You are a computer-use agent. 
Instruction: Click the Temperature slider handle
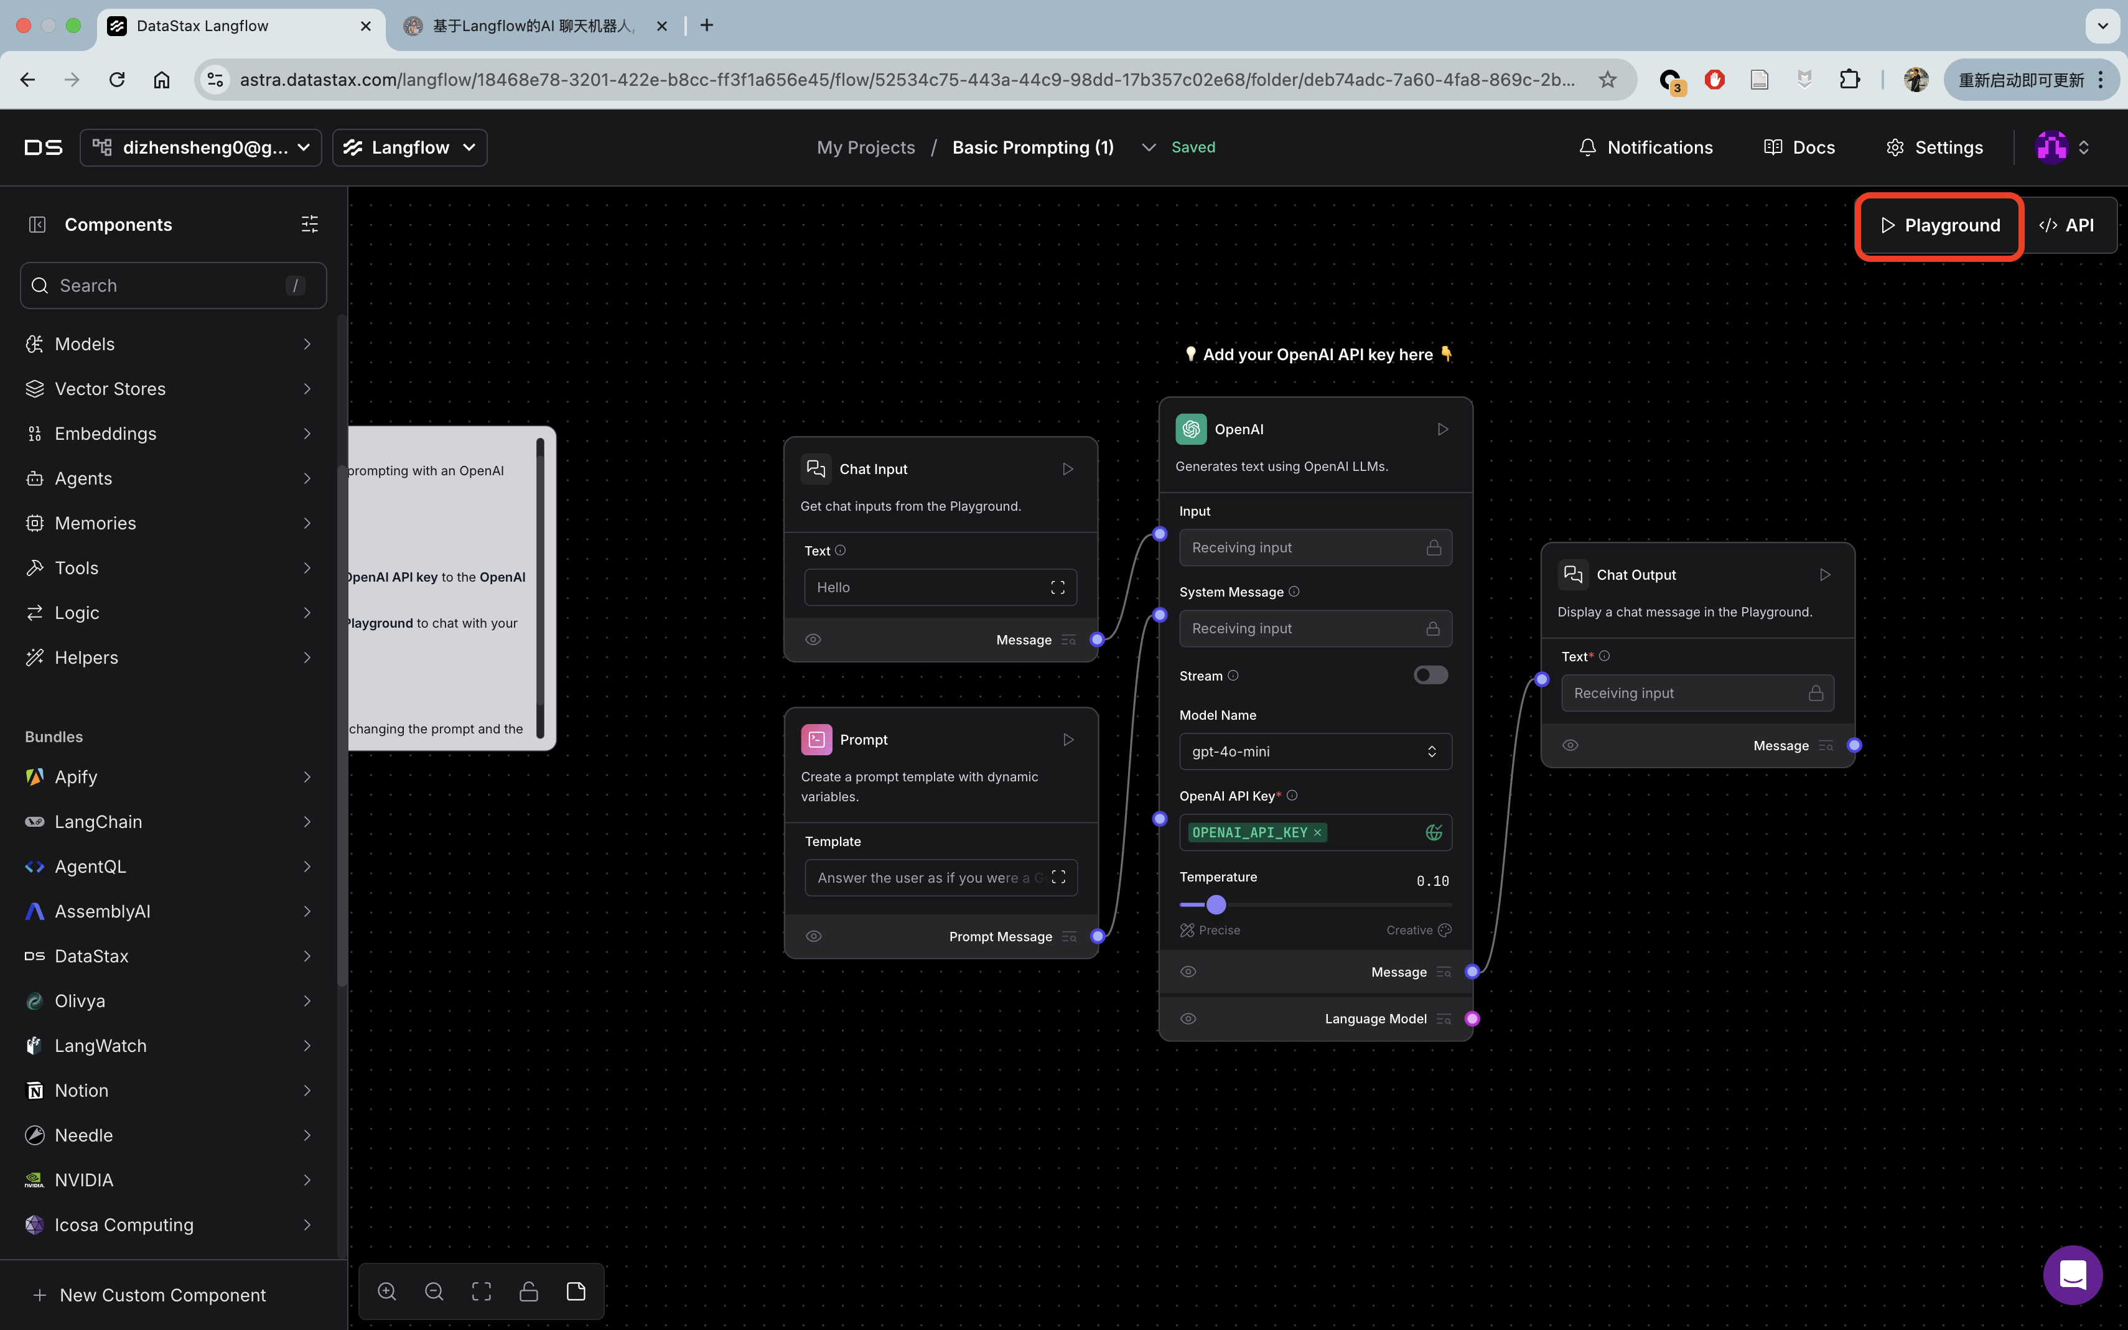1216,904
